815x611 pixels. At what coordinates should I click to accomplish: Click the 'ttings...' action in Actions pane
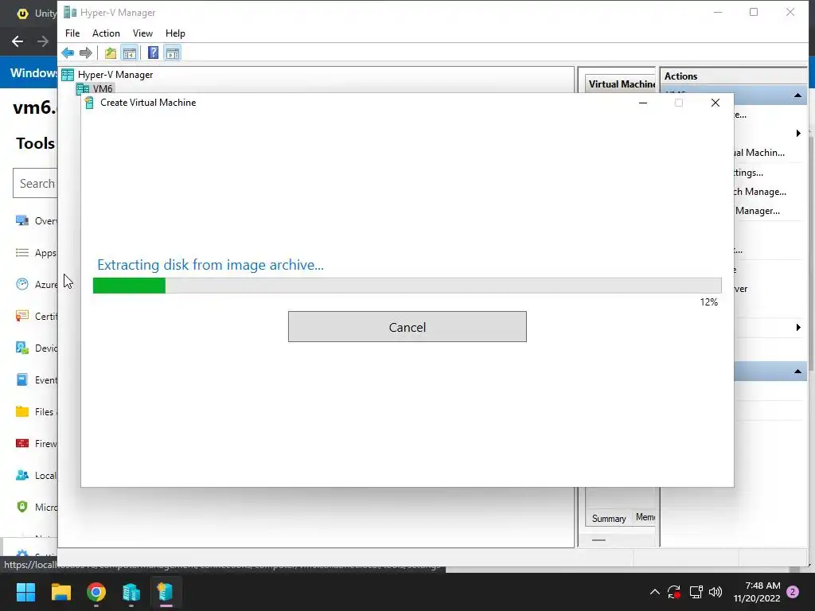[x=748, y=173]
